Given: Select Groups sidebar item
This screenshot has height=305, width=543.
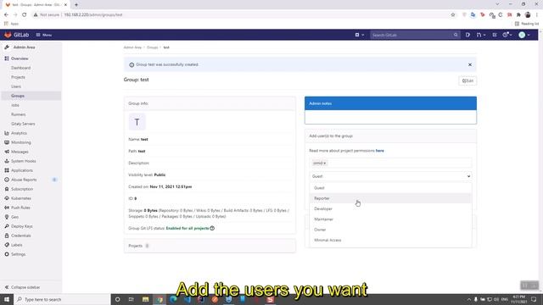Looking at the screenshot, I should (31, 96).
